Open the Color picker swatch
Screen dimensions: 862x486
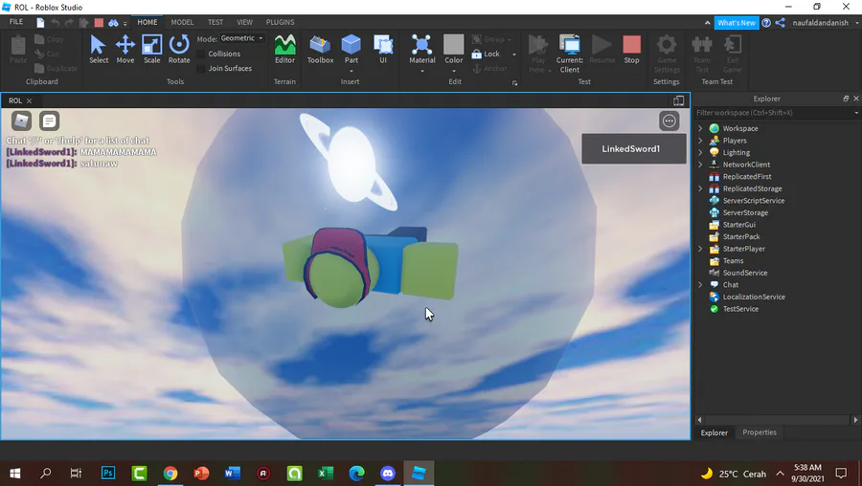[x=454, y=44]
